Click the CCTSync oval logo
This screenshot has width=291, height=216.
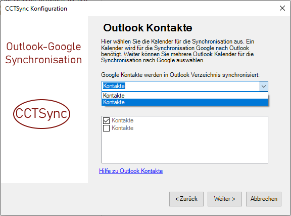click(41, 114)
